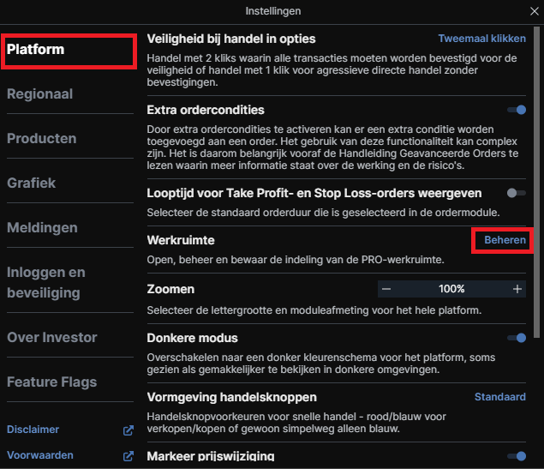
Task: Change Vormgeving handelsknoppen Standaard option
Action: click(x=500, y=397)
